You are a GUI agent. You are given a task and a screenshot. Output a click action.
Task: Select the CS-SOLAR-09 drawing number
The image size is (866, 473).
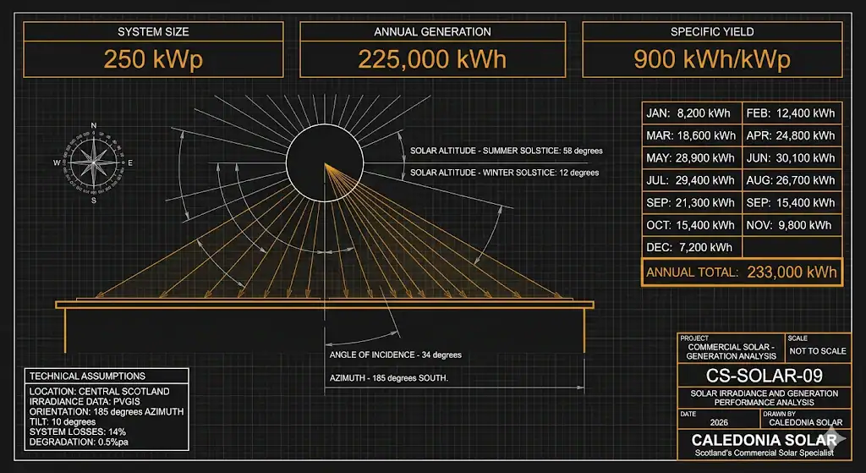(x=765, y=376)
